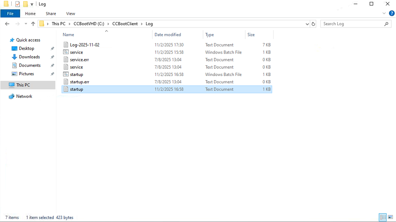Customize Quick Access Toolbar dropdown
Screen dimensions: 396x222
pyautogui.click(x=32, y=4)
